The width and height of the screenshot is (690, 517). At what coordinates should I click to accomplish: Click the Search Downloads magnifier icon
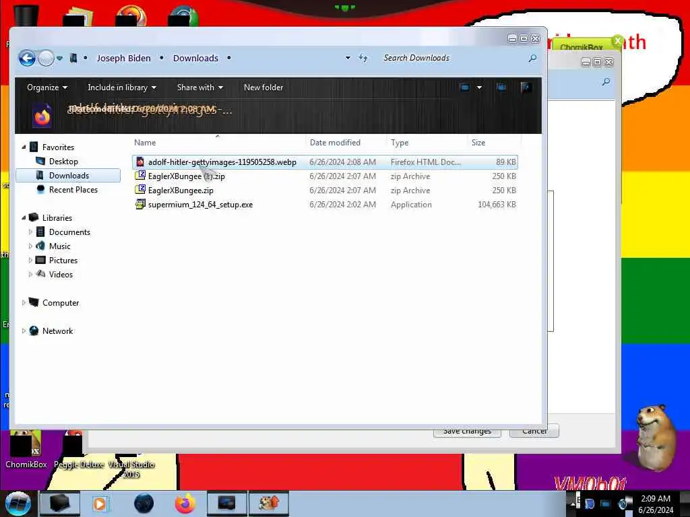pyautogui.click(x=532, y=58)
